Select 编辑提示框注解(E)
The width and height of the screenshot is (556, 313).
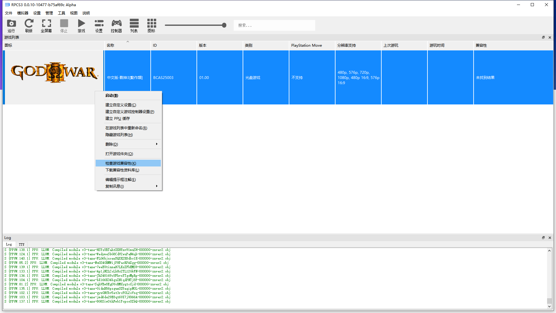[x=129, y=180]
